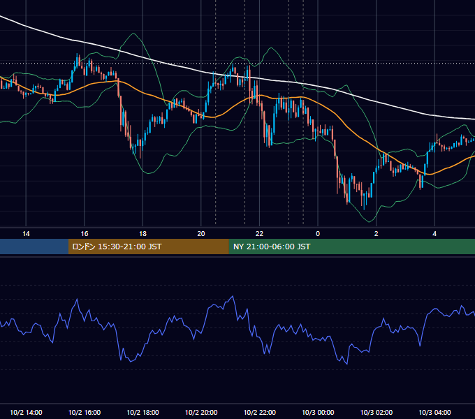Screen dimensions: 475x419
Task: Click the 10/3 00:00 time label
Action: pyautogui.click(x=318, y=412)
